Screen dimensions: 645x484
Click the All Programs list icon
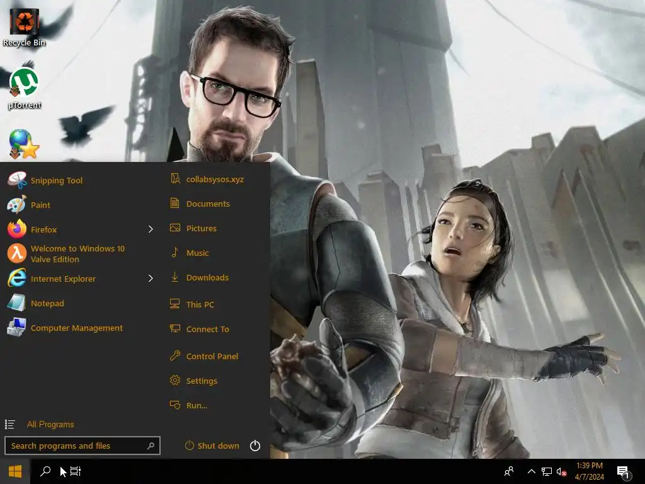coord(10,424)
